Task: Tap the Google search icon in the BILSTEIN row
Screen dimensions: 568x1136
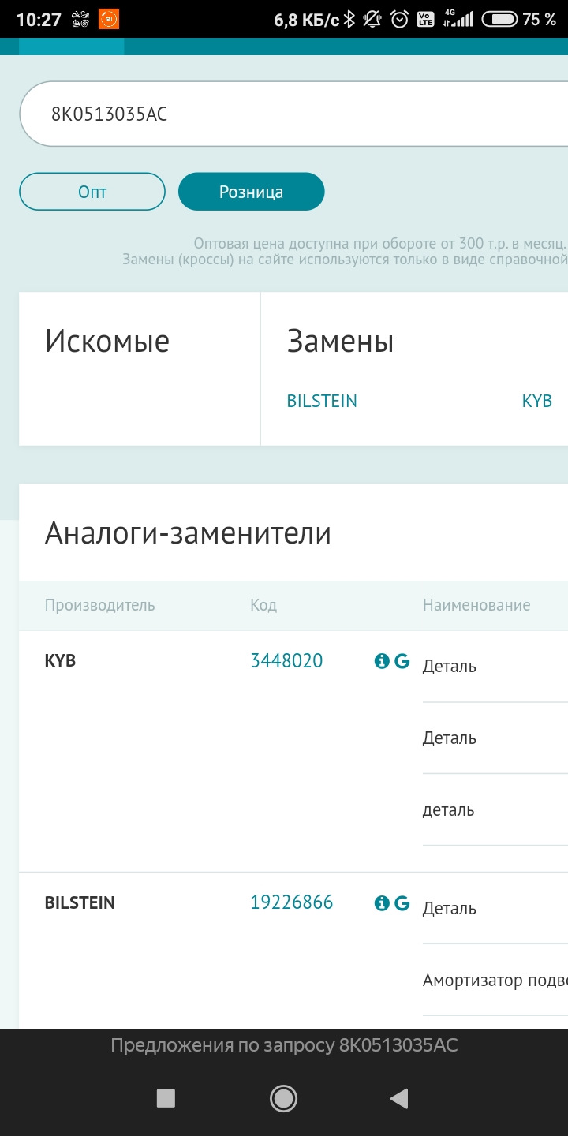Action: click(x=402, y=902)
